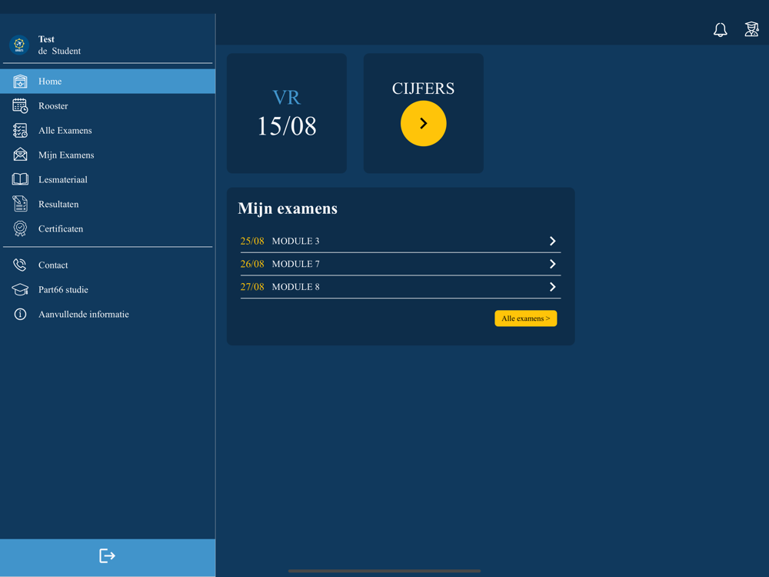Click the Certificaten badge icon
The height and width of the screenshot is (577, 769).
coord(20,228)
